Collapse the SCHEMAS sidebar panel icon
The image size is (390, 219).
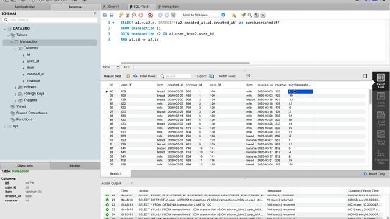[x=95, y=13]
